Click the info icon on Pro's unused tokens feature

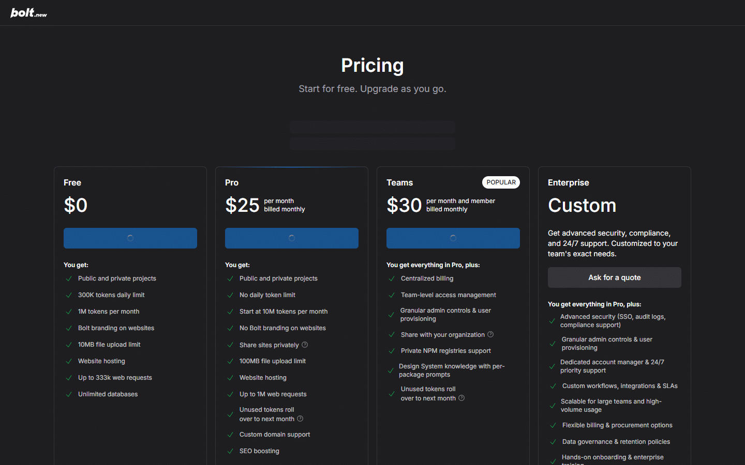300,419
